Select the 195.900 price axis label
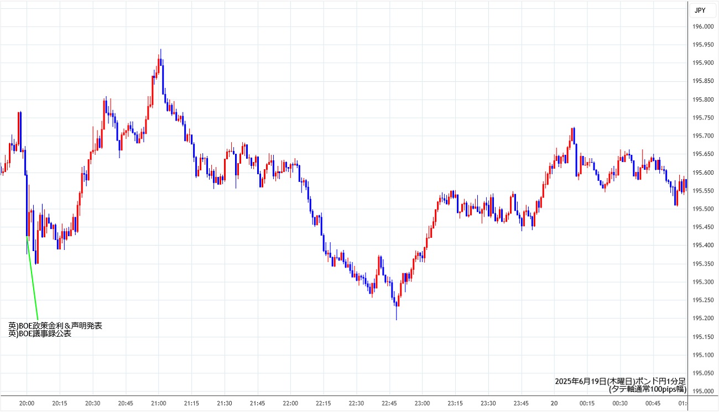This screenshot has width=719, height=412. click(704, 63)
